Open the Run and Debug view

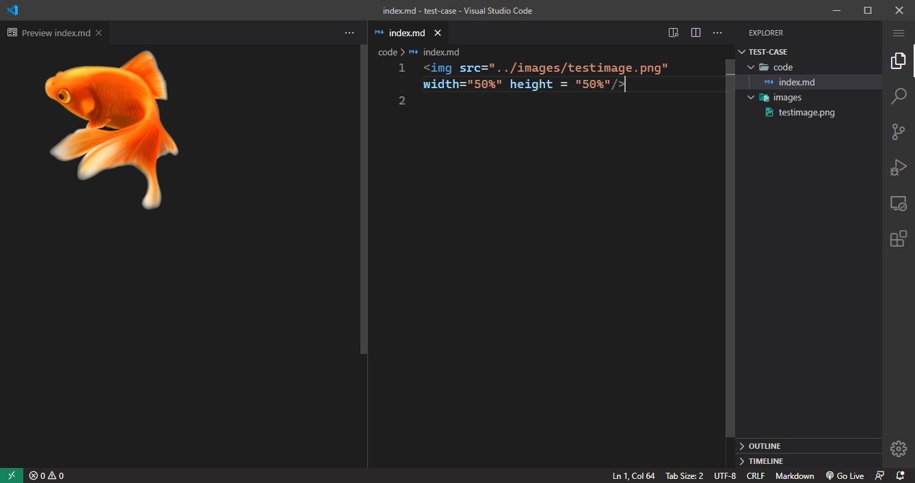click(x=898, y=167)
